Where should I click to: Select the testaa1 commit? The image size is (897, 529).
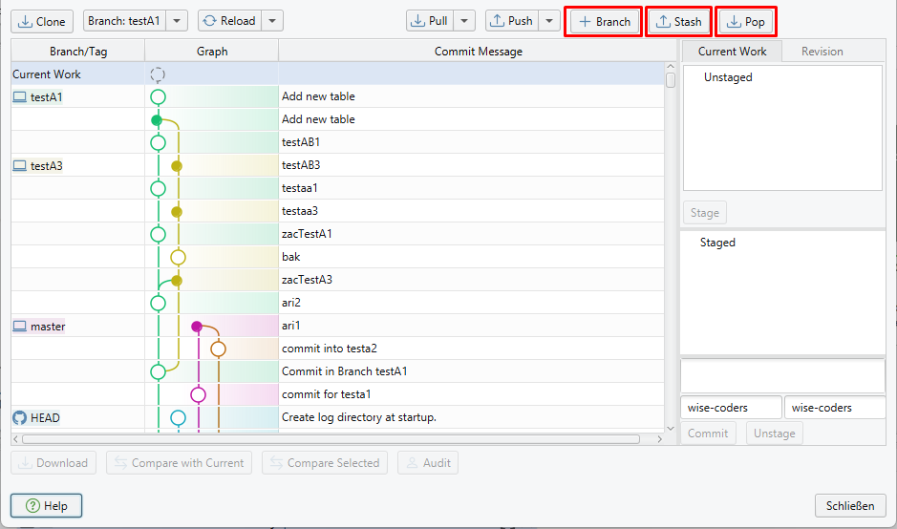click(300, 188)
